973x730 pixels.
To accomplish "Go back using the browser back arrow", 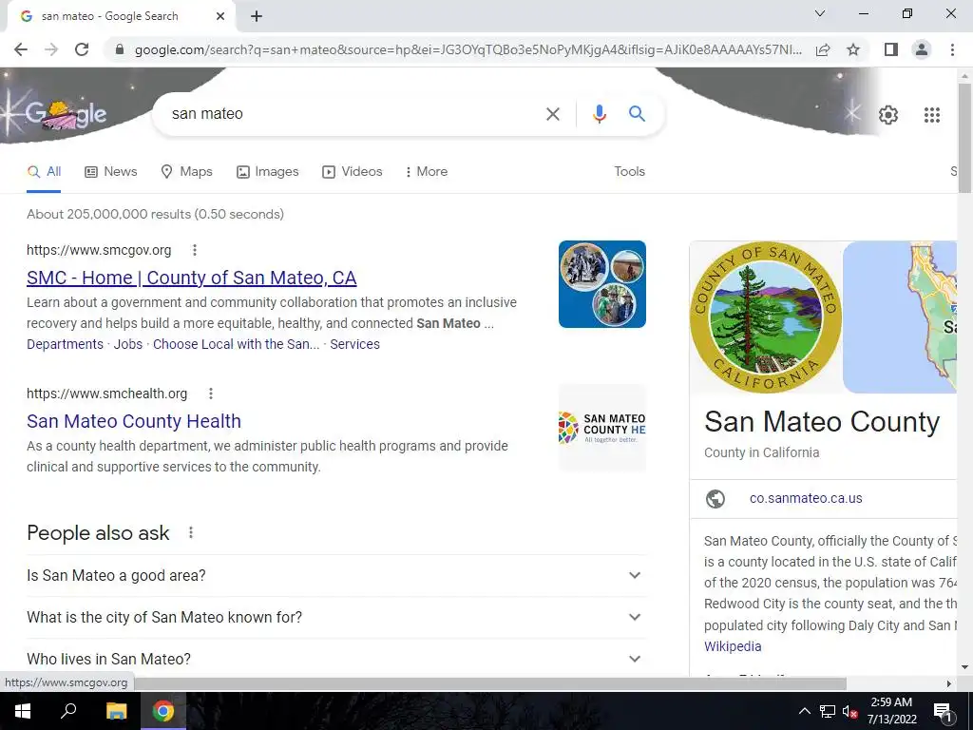I will [x=21, y=49].
